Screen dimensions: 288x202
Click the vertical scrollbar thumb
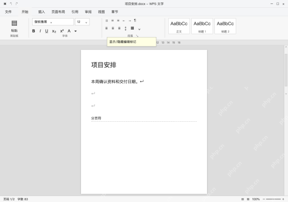(286, 70)
